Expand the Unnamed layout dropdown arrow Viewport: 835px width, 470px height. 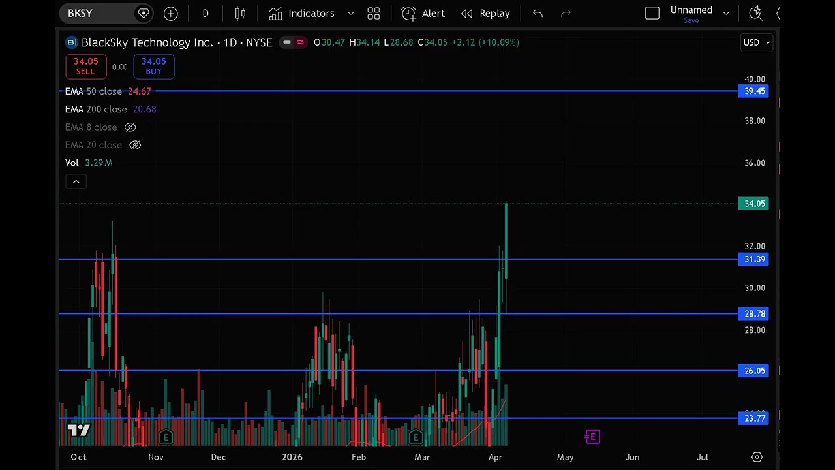tap(726, 13)
